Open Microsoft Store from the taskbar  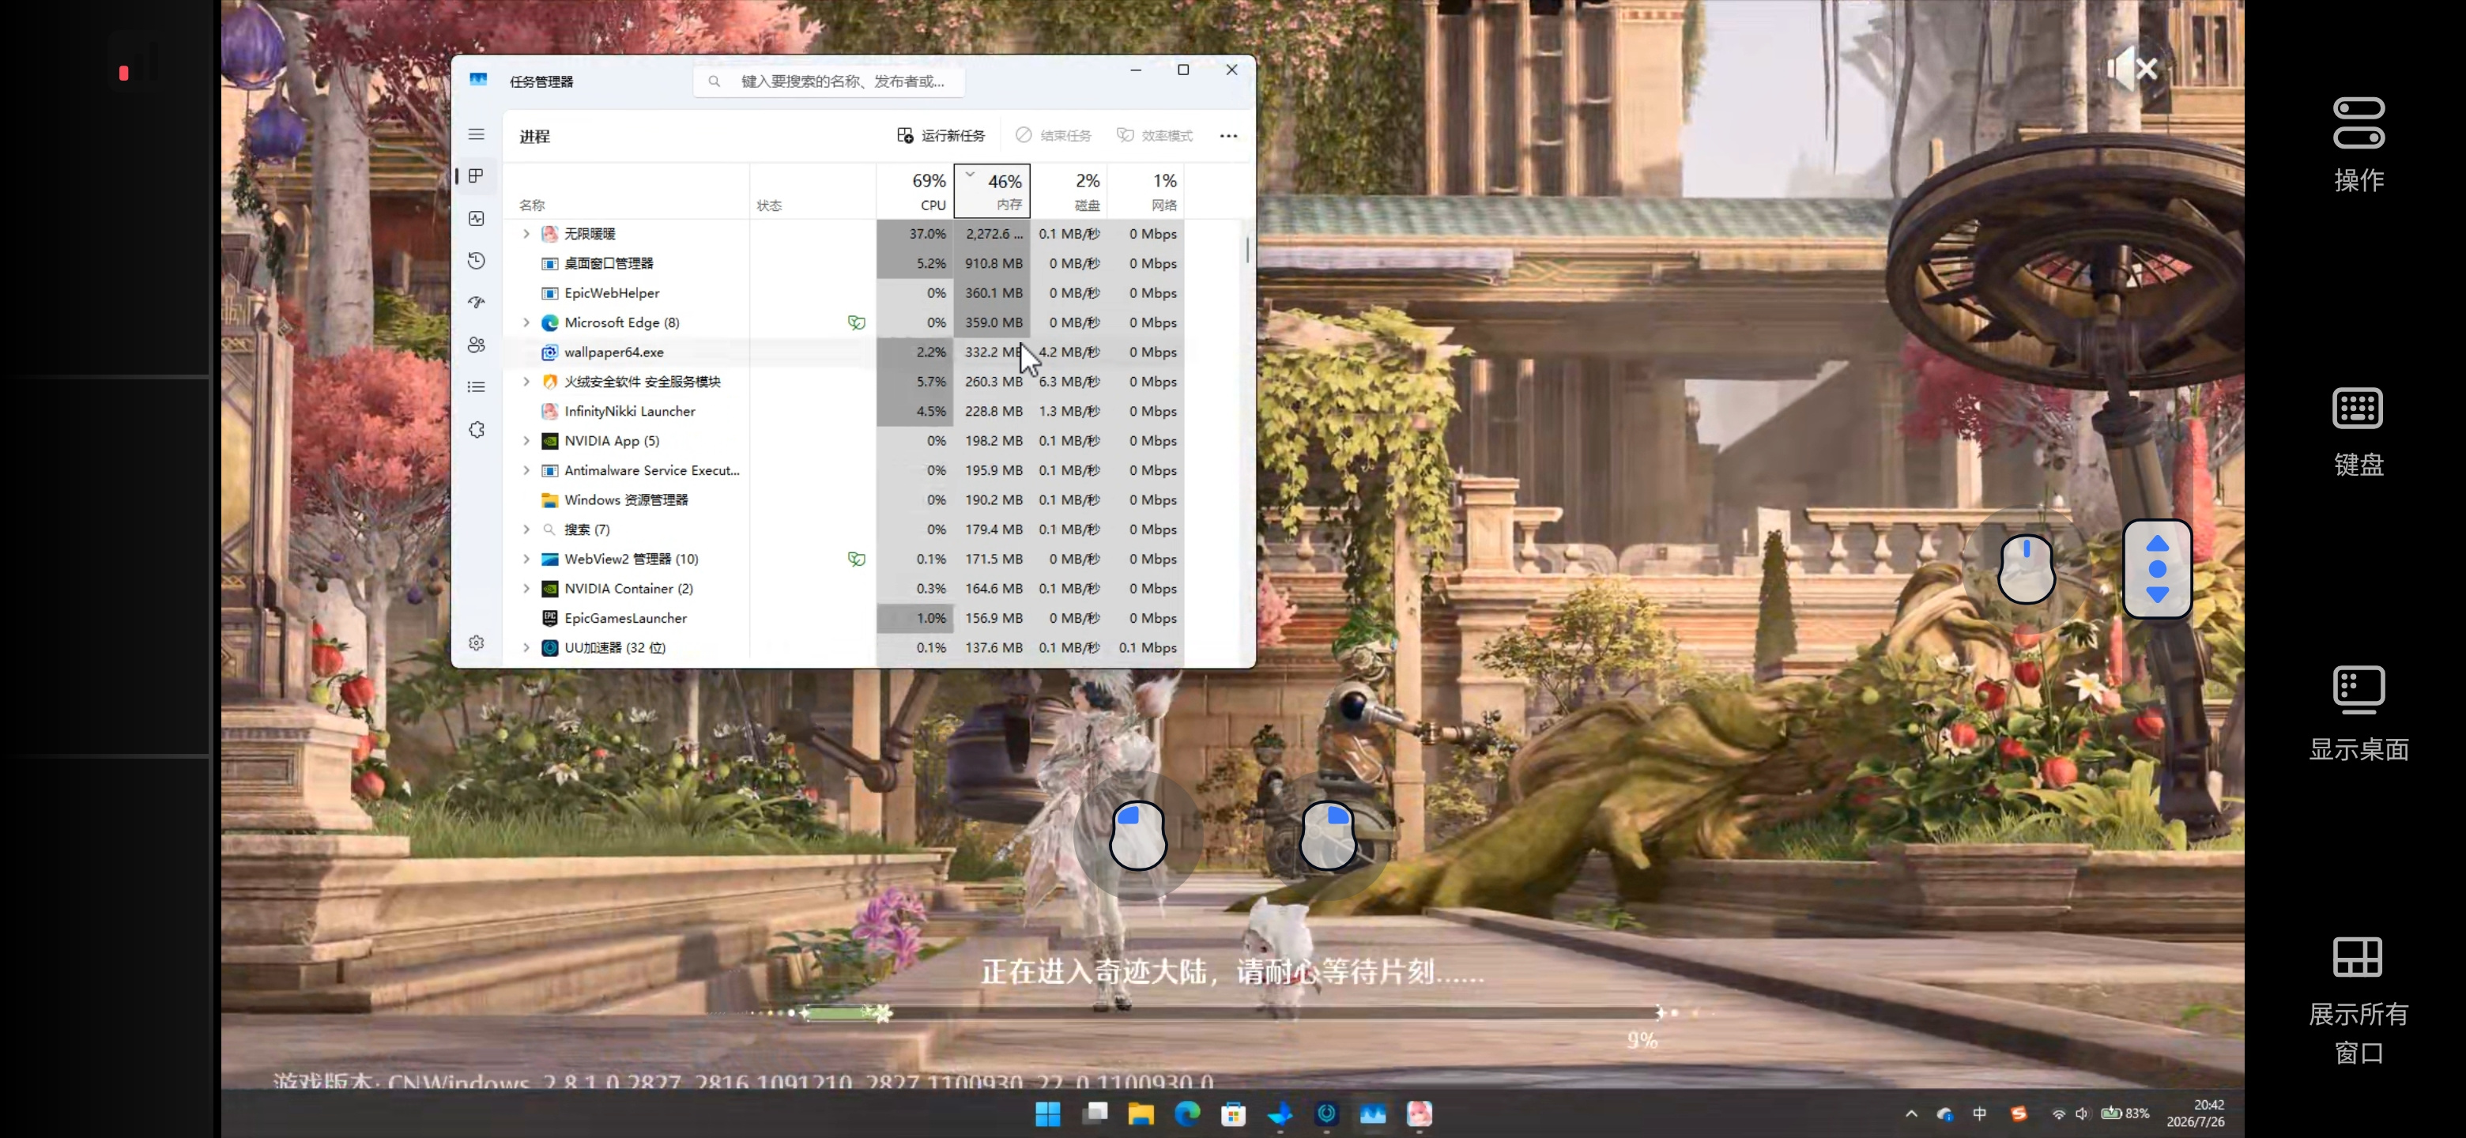coord(1233,1114)
